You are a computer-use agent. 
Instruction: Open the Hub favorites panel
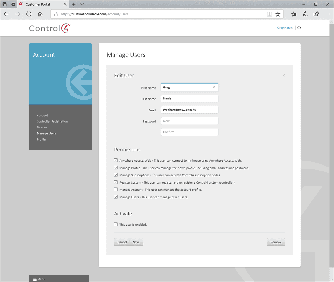294,14
